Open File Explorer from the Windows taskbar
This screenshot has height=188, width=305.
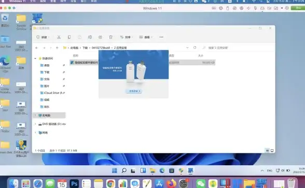click(152, 170)
